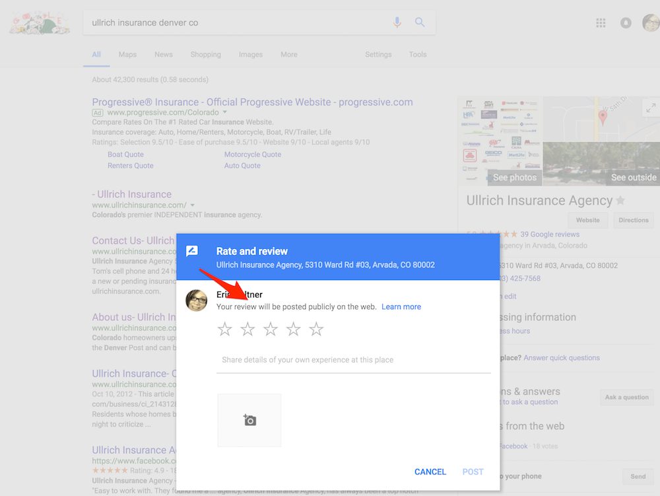The width and height of the screenshot is (660, 496).
Task: Click the Ask a question button
Action: pos(627,397)
